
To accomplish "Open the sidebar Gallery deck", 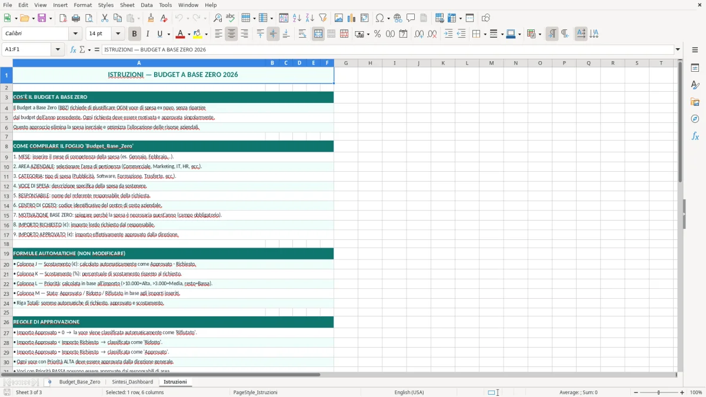I will pyautogui.click(x=695, y=102).
